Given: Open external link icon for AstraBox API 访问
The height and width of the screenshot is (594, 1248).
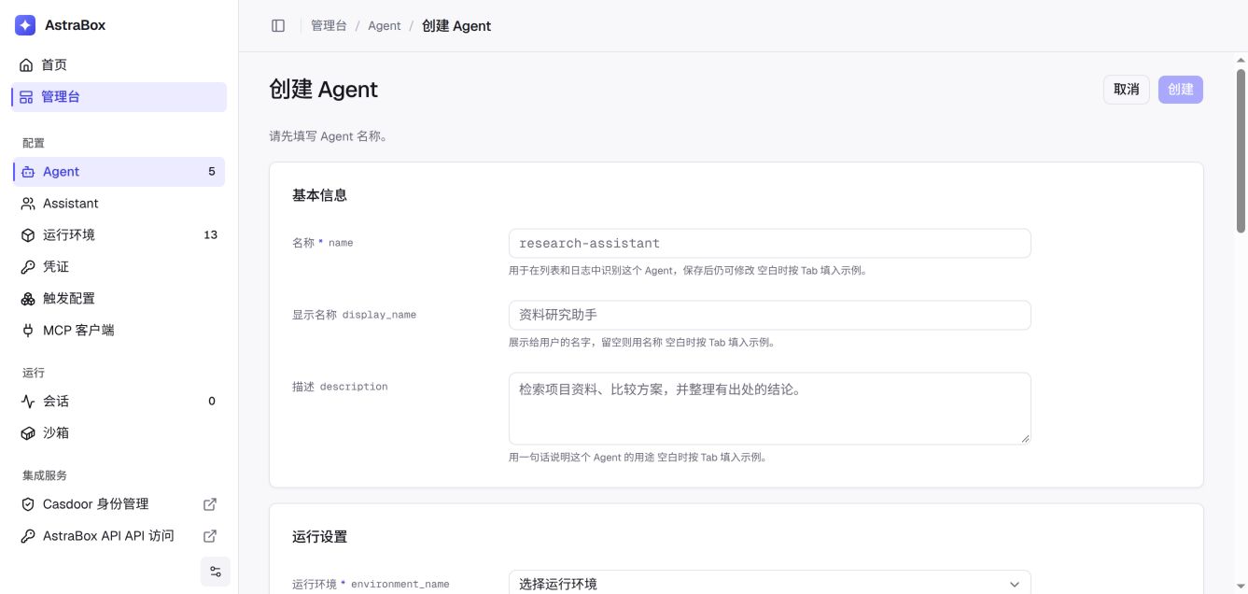Looking at the screenshot, I should (x=210, y=536).
